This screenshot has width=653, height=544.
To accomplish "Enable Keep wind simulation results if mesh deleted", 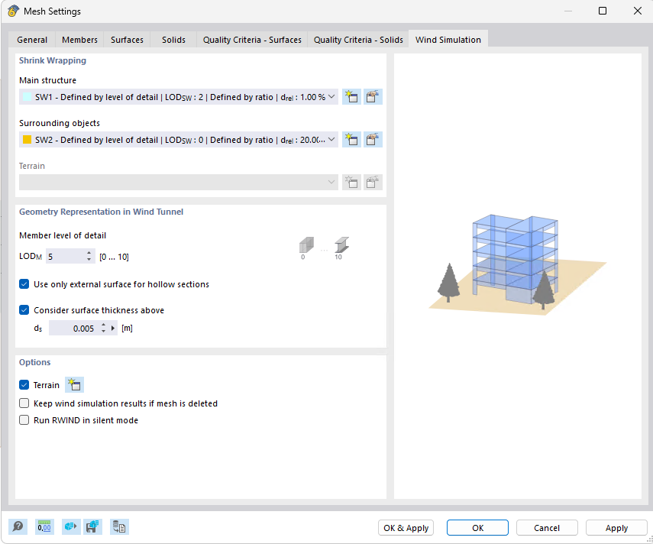I will [x=24, y=403].
